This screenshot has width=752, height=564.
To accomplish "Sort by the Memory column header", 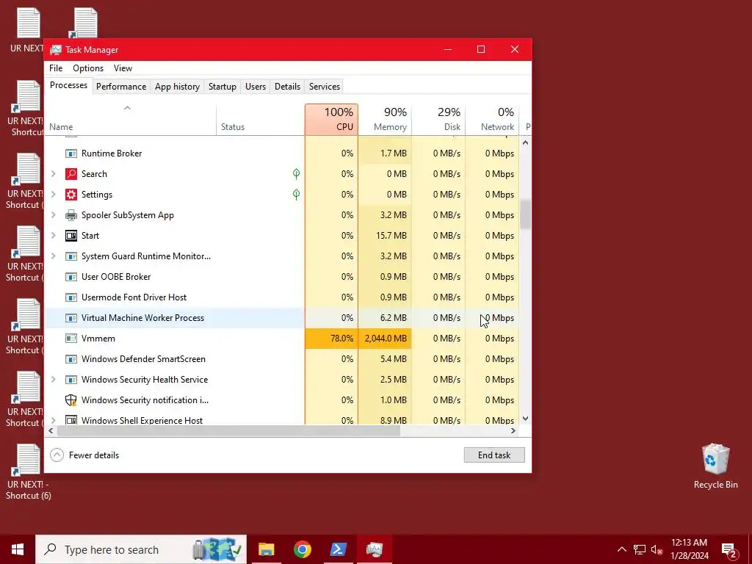I will (x=385, y=120).
